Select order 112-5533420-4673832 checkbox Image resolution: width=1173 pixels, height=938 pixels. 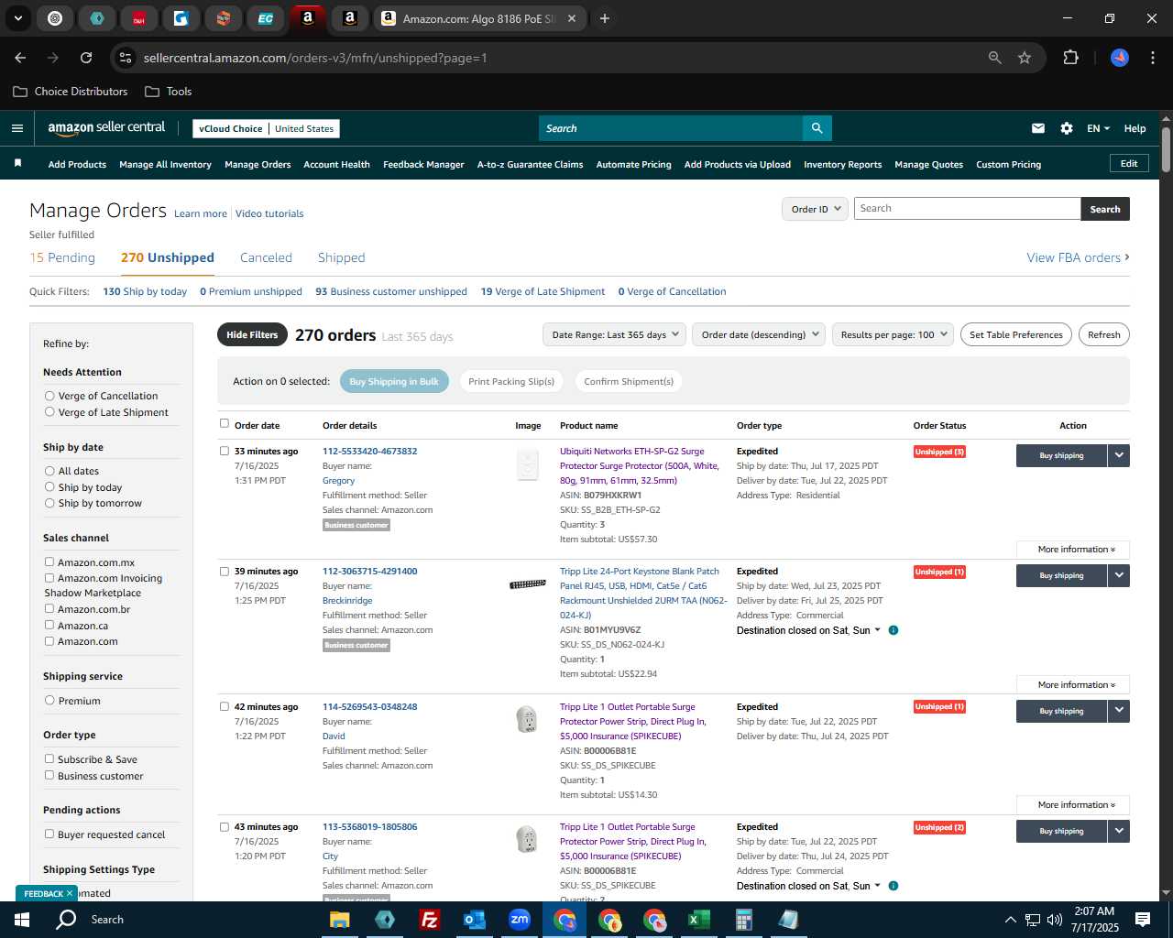click(x=225, y=451)
